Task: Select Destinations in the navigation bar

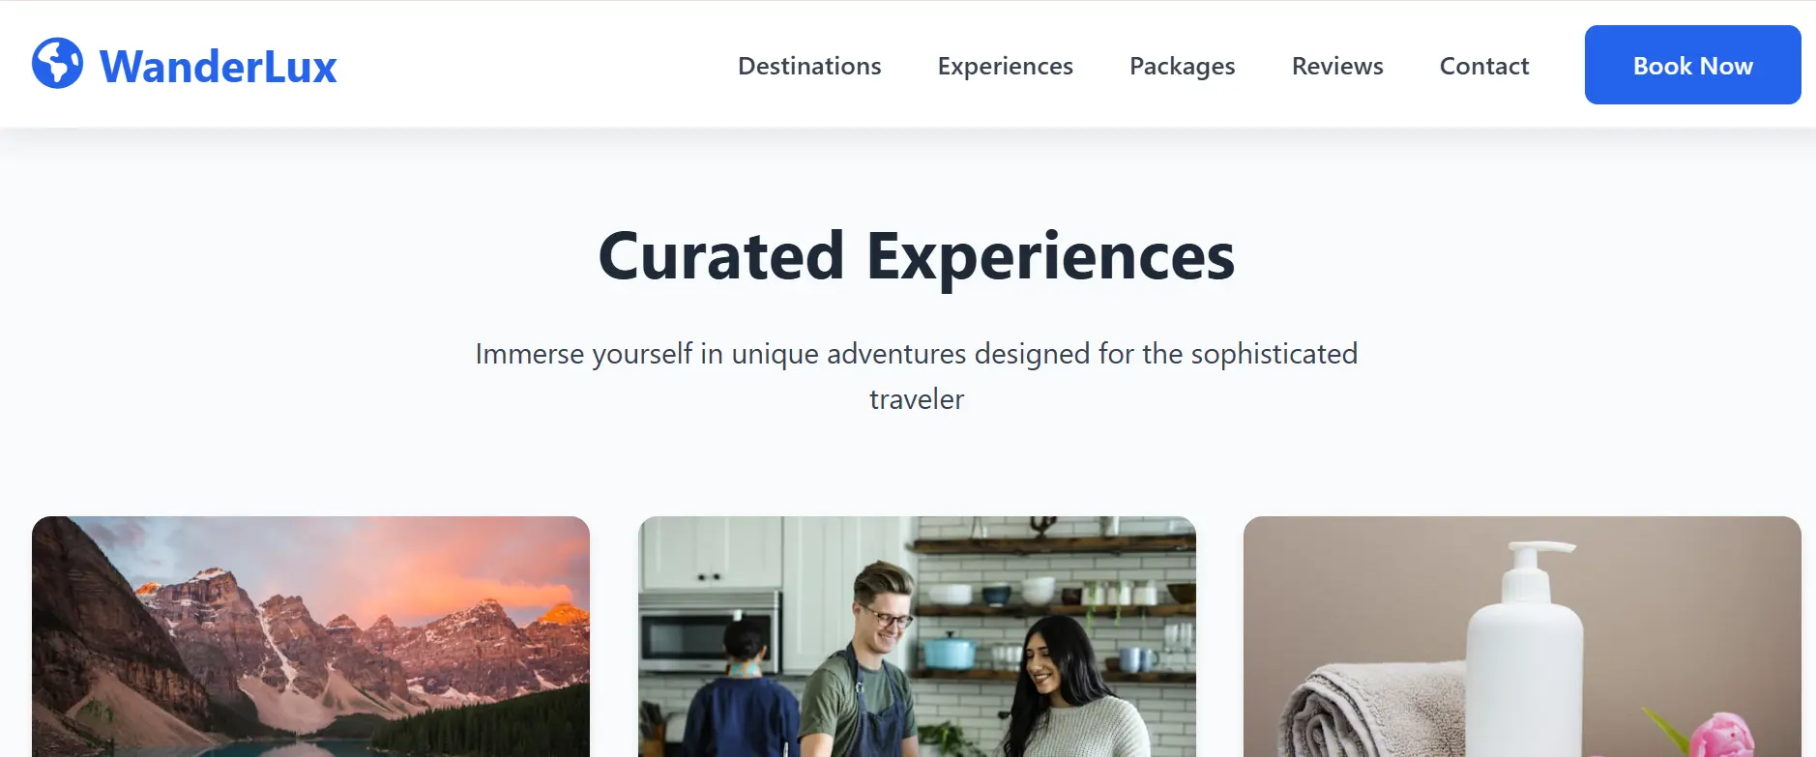Action: pos(808,66)
